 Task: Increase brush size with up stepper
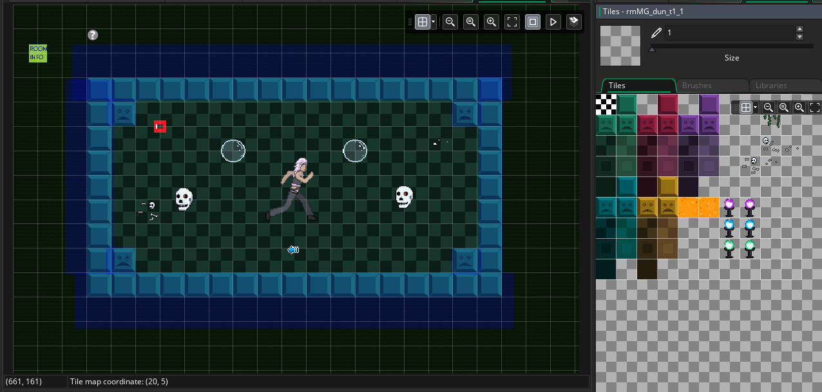tap(799, 29)
